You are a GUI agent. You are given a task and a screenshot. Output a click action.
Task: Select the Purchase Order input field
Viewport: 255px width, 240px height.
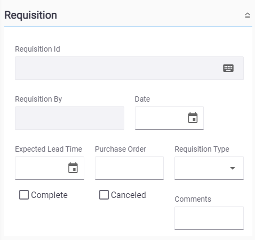(x=129, y=168)
